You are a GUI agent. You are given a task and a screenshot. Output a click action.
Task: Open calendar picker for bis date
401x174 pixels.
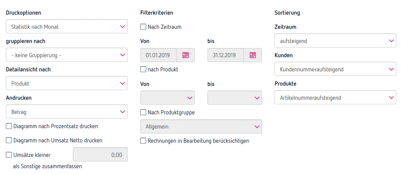[253, 55]
